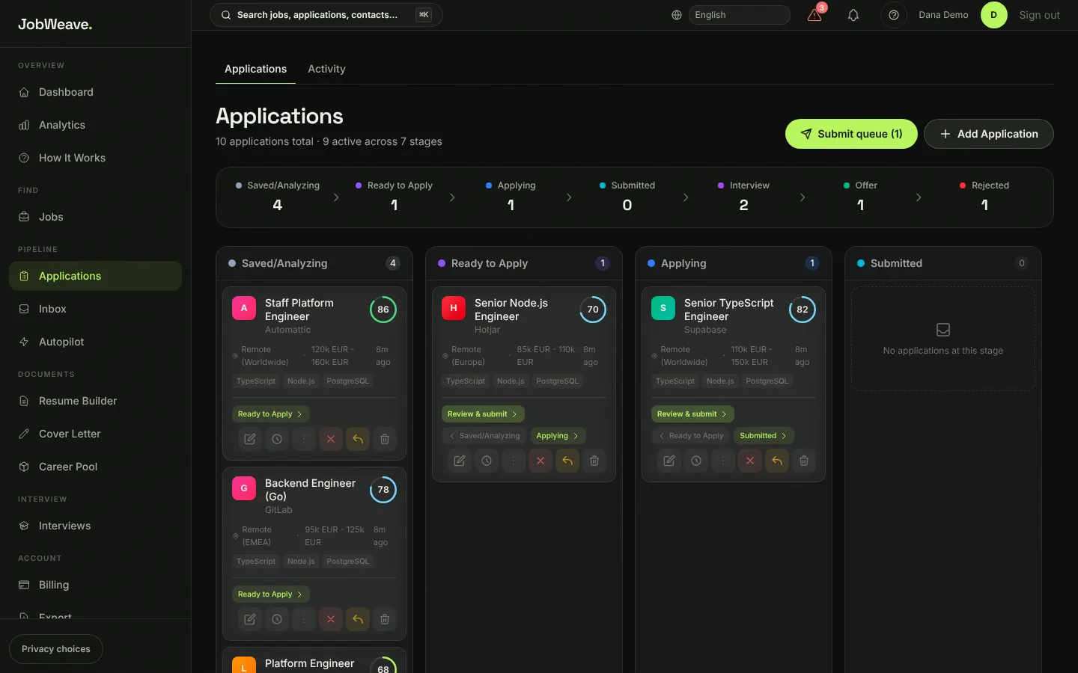1078x673 pixels.
Task: Open Dashboard in the sidebar
Action: (x=95, y=92)
